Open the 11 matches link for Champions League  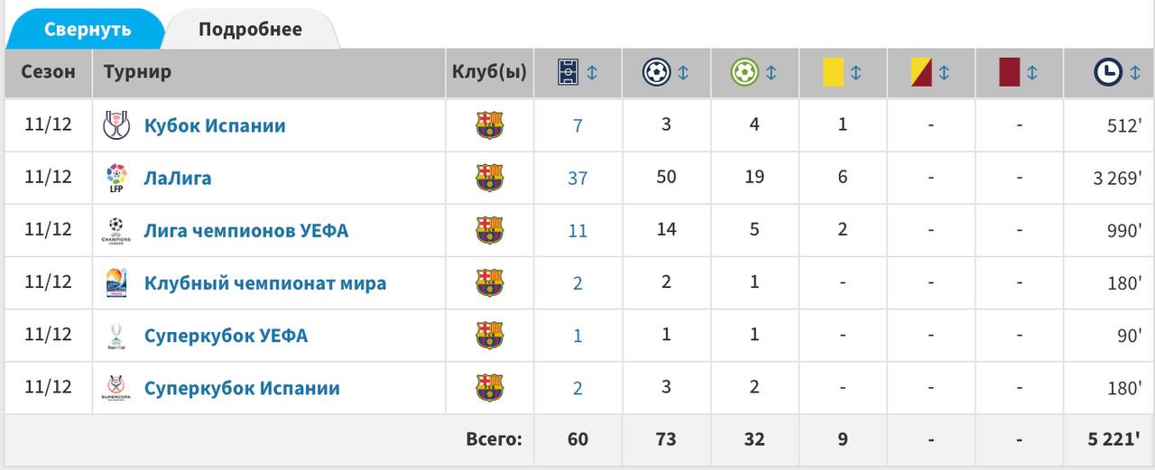pos(577,230)
